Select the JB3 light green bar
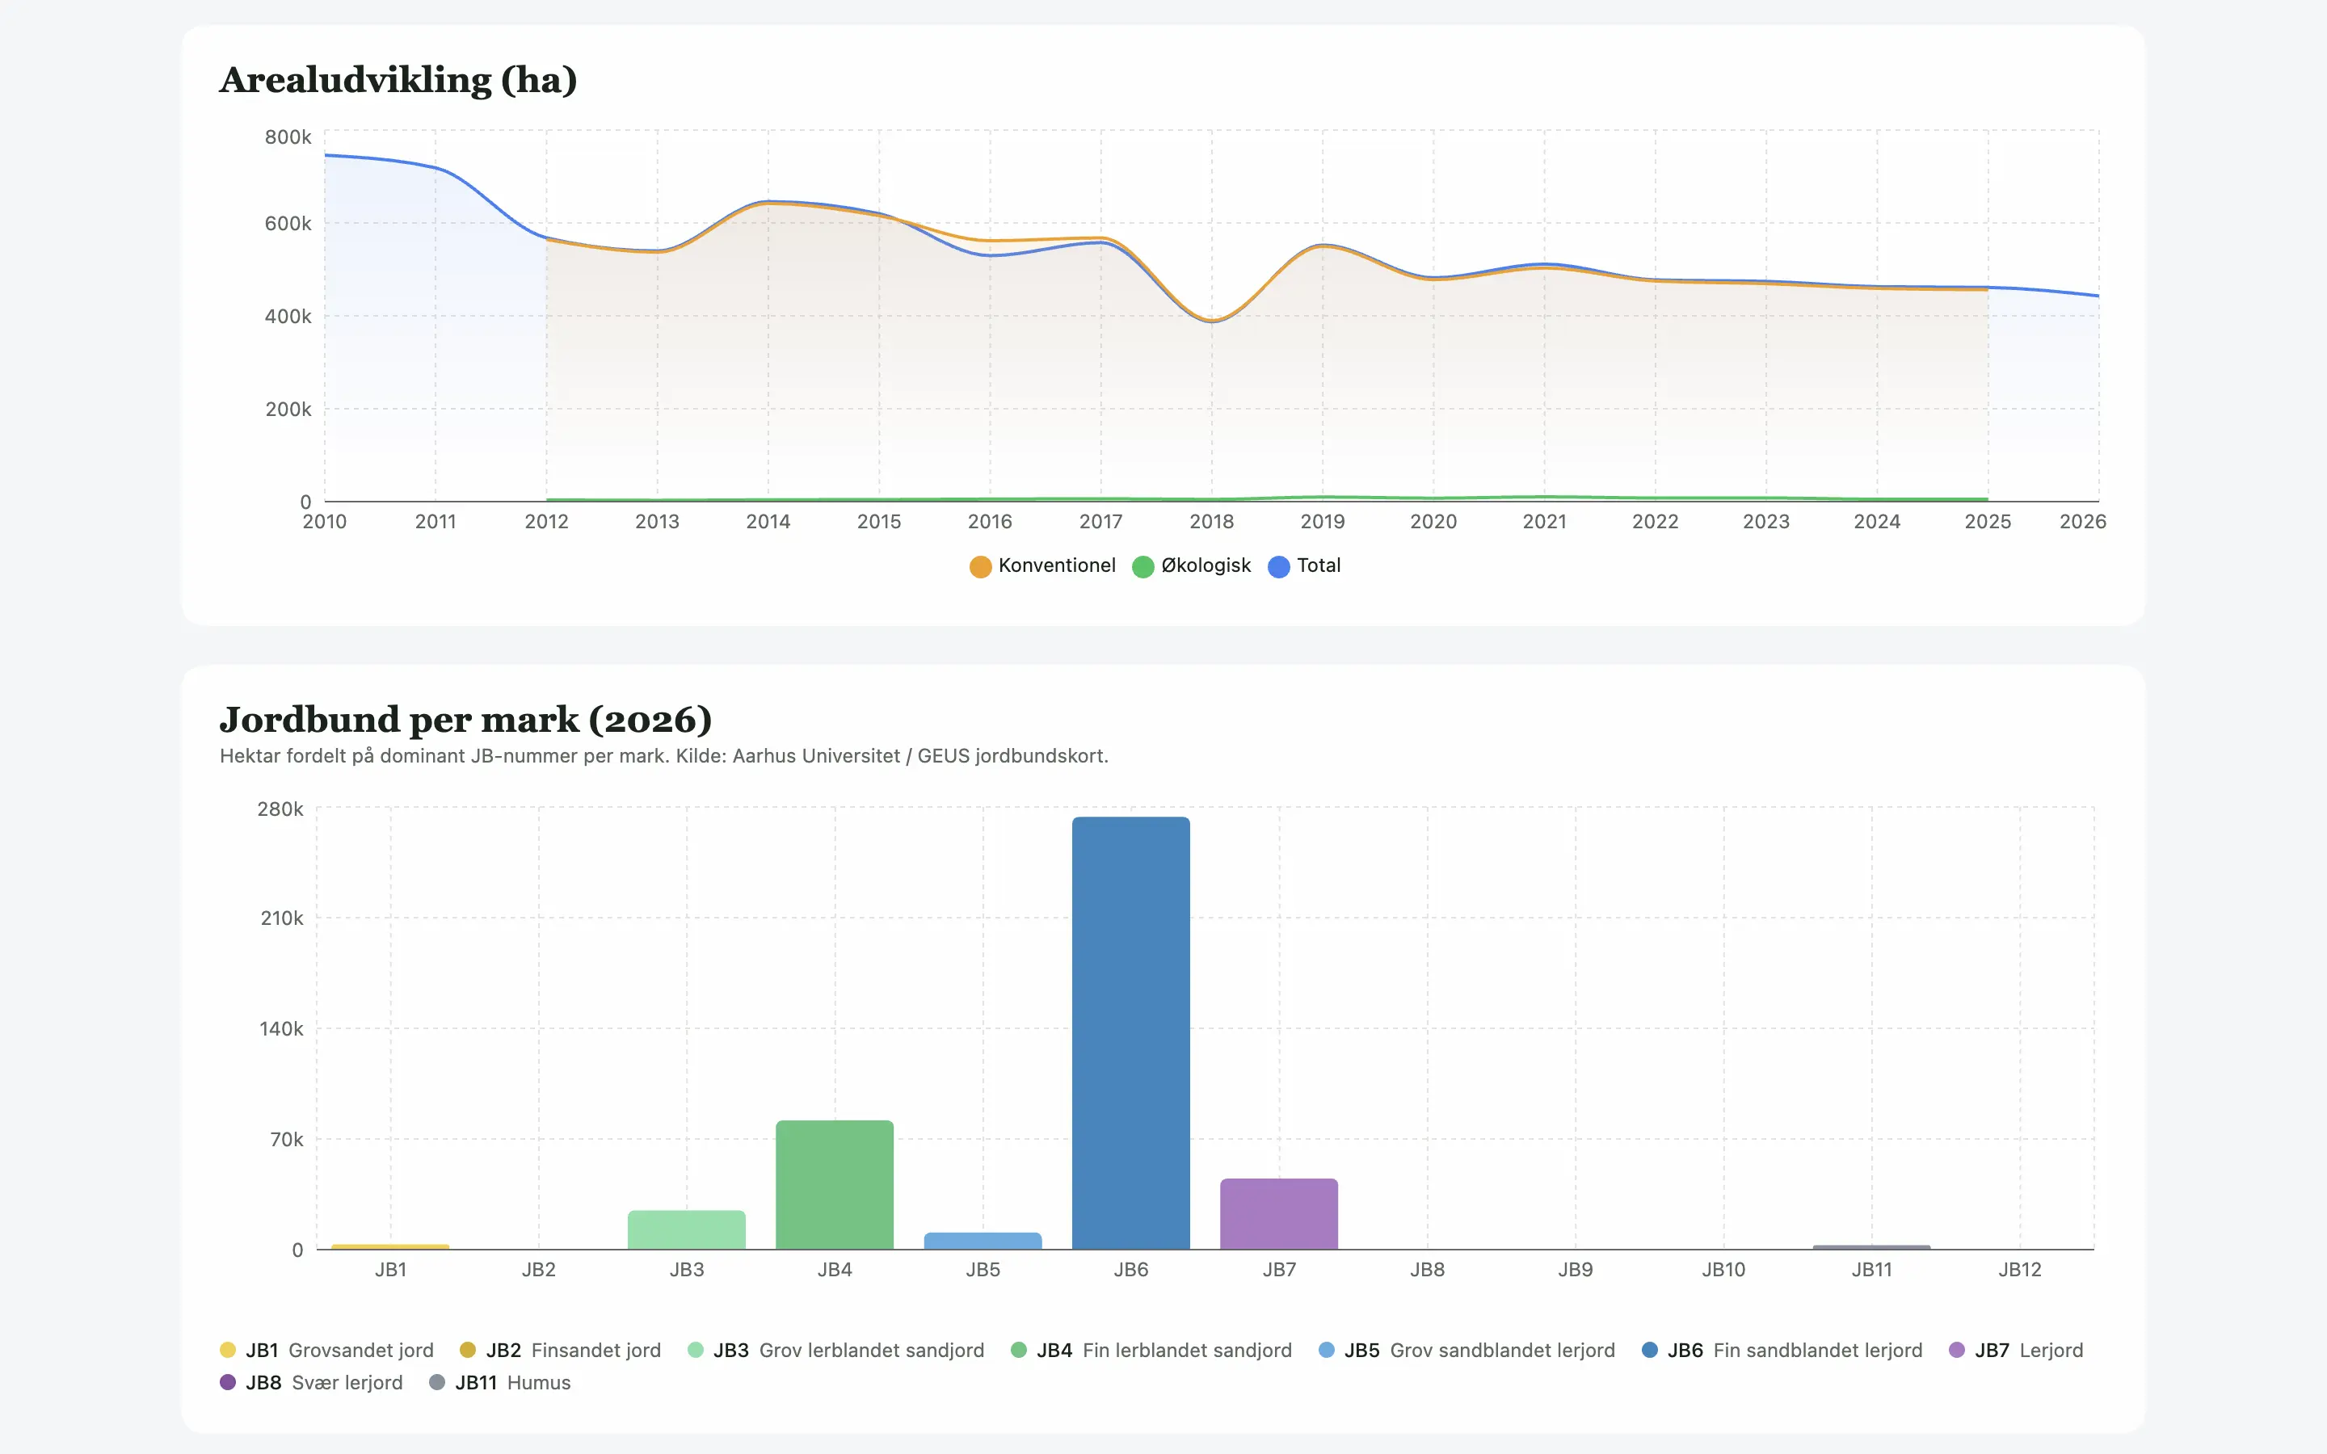Viewport: 2327px width, 1454px height. click(x=687, y=1230)
